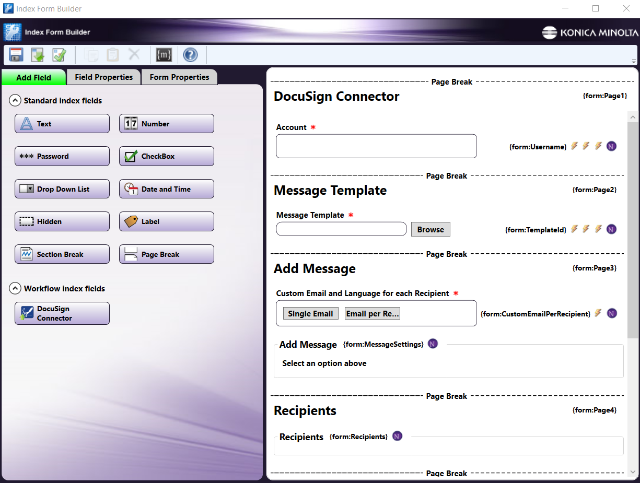Add a Text field

click(x=62, y=124)
